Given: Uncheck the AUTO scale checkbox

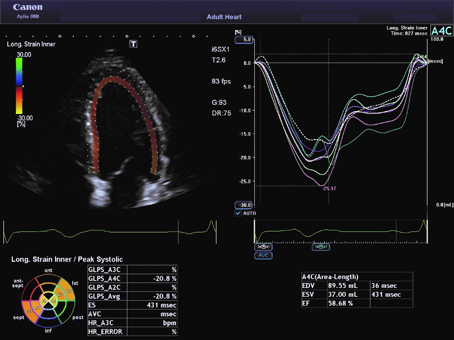Looking at the screenshot, I should 239,213.
